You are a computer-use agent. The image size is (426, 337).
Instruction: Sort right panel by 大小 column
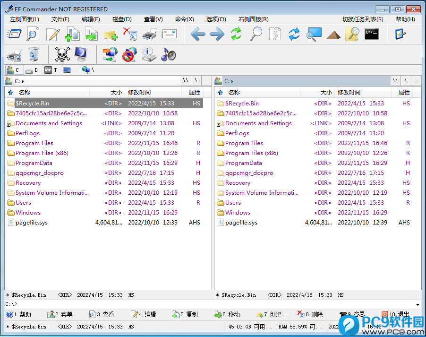click(316, 93)
